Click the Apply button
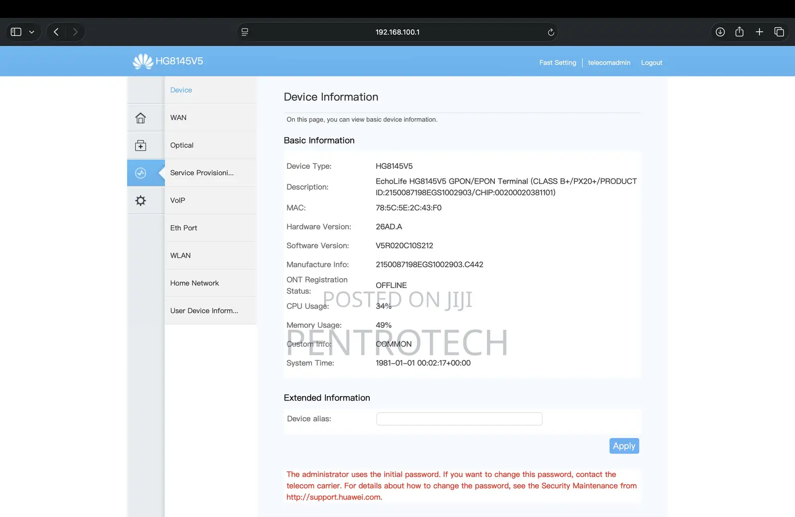The height and width of the screenshot is (517, 795). (624, 446)
